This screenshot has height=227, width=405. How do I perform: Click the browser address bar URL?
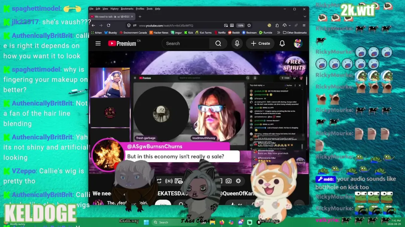pos(166,26)
